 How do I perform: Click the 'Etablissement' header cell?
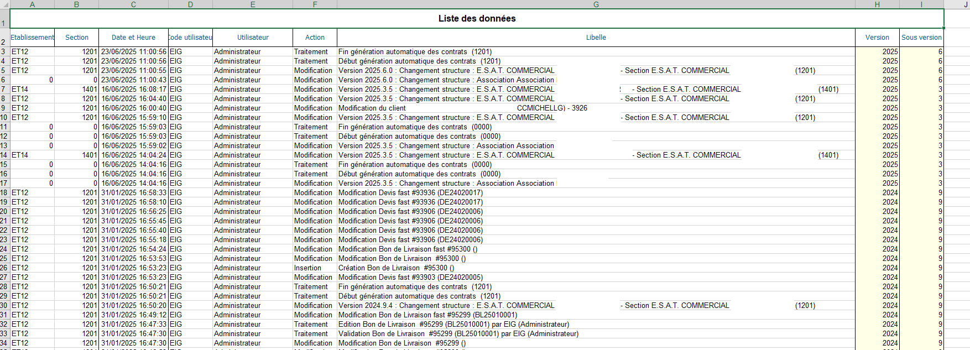(33, 38)
